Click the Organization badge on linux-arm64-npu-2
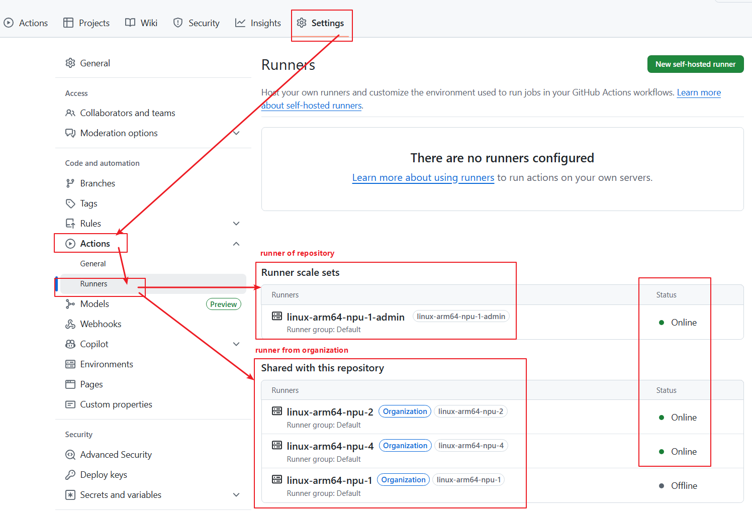Viewport: 752px width, 516px height. coord(405,411)
